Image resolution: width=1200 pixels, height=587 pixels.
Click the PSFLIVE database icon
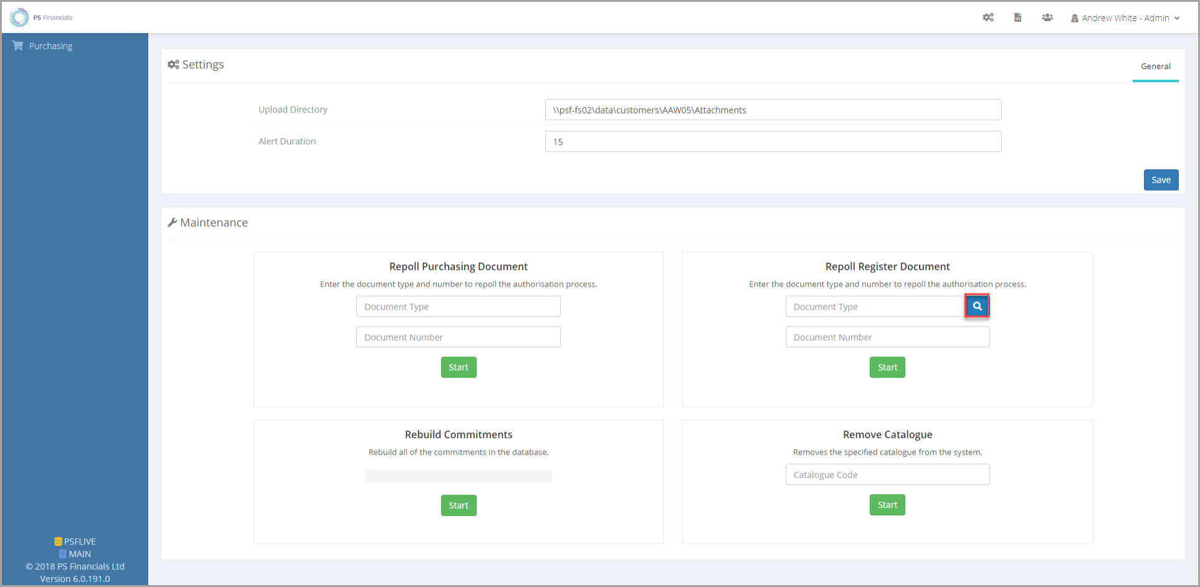click(58, 542)
